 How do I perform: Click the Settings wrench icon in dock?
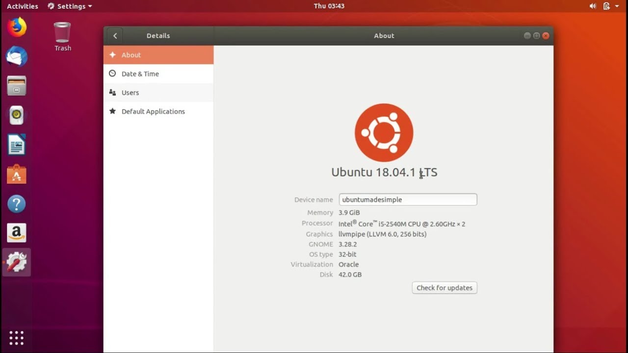[x=16, y=262]
